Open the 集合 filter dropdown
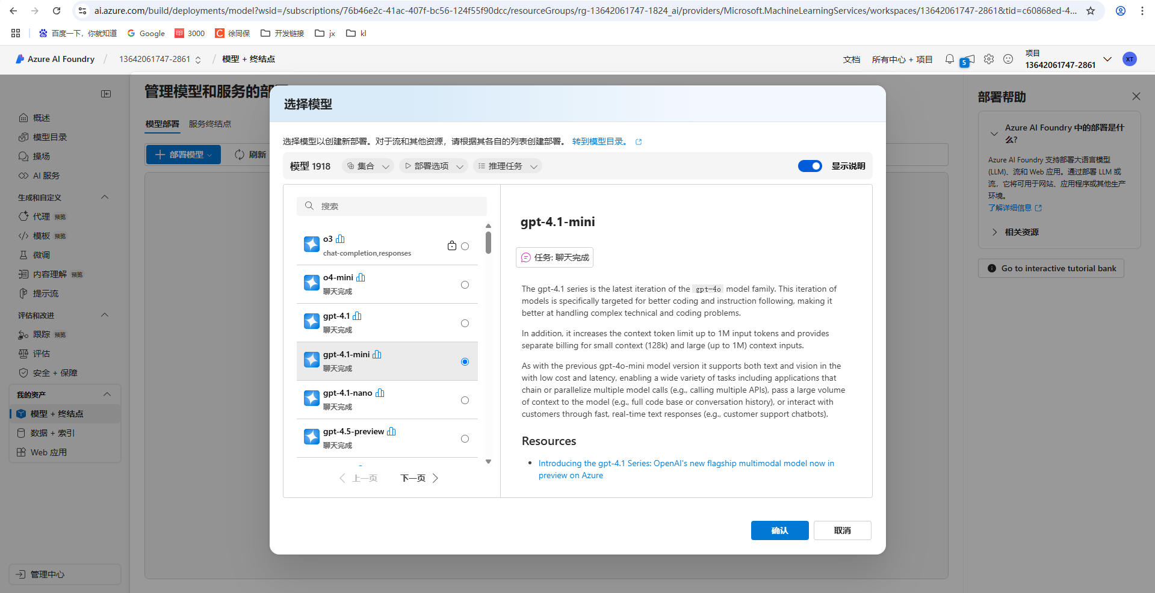This screenshot has width=1155, height=593. coord(368,166)
